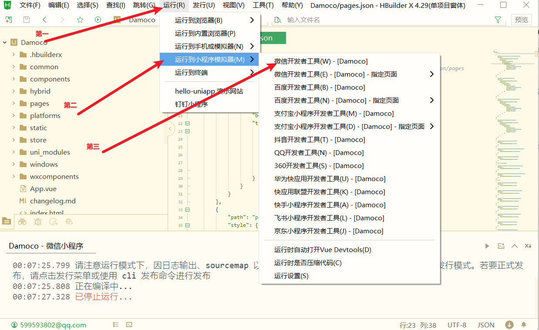Open the 发行(U) menu
Viewport: 539px width, 330px height.
click(x=204, y=6)
